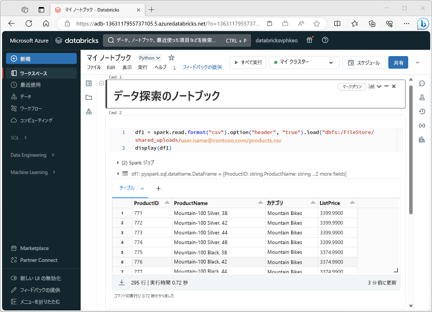The width and height of the screenshot is (432, 312).
Task: Collapse the Cmd 1 cell with the minus toggle
Action: click(102, 84)
